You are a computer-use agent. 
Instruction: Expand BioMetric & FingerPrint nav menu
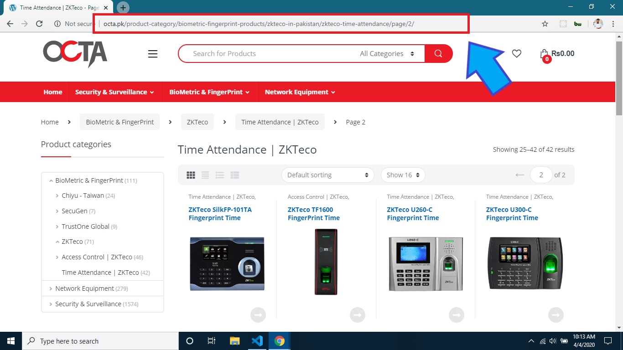tap(209, 92)
